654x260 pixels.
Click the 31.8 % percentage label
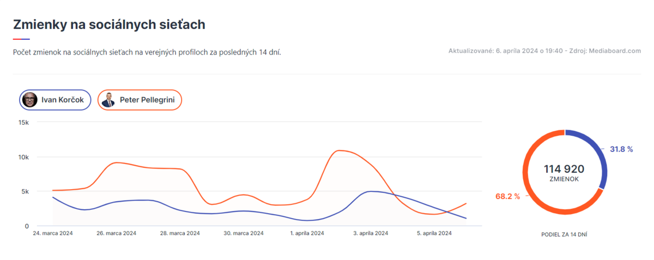(621, 149)
